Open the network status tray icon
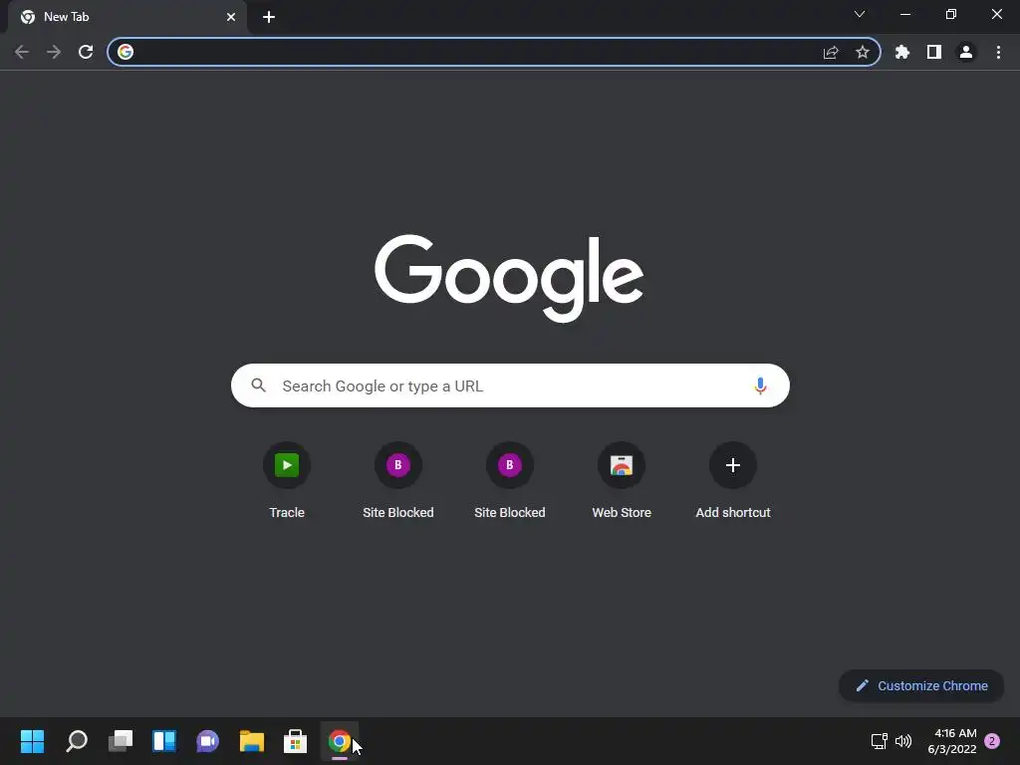Screen dimensions: 1020x765 [x=880, y=741]
